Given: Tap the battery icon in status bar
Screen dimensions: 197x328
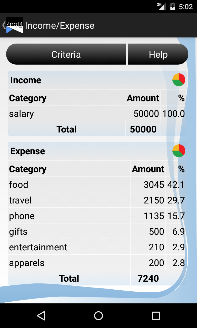Looking at the screenshot, I should 173,6.
